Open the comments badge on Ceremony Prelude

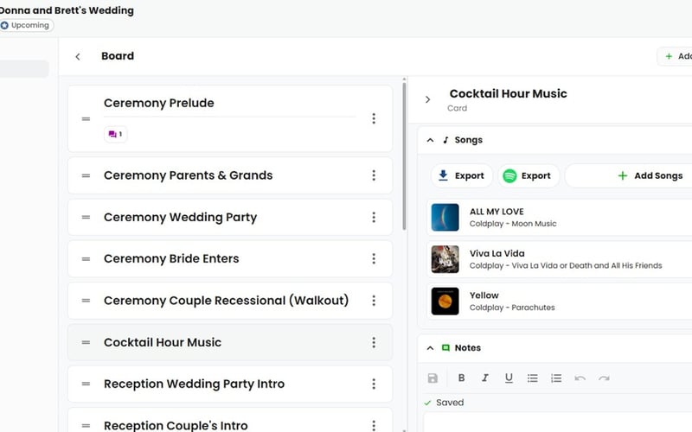tap(116, 134)
